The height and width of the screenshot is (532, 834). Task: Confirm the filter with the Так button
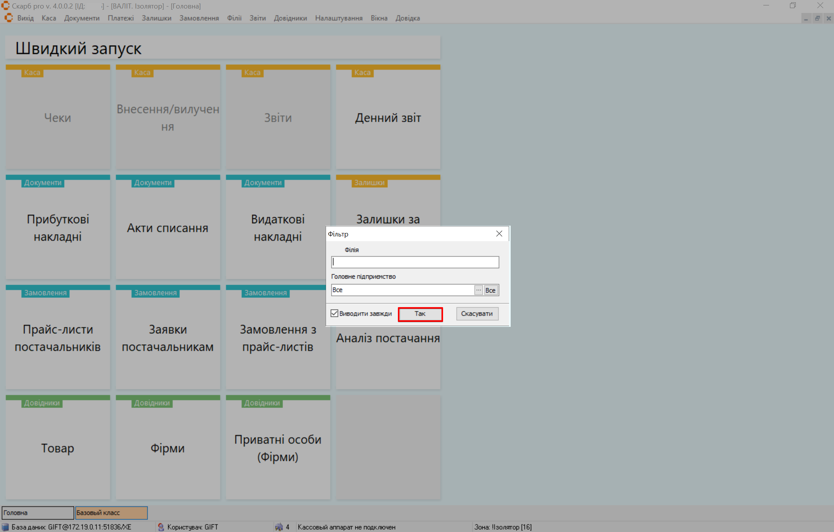pos(420,314)
